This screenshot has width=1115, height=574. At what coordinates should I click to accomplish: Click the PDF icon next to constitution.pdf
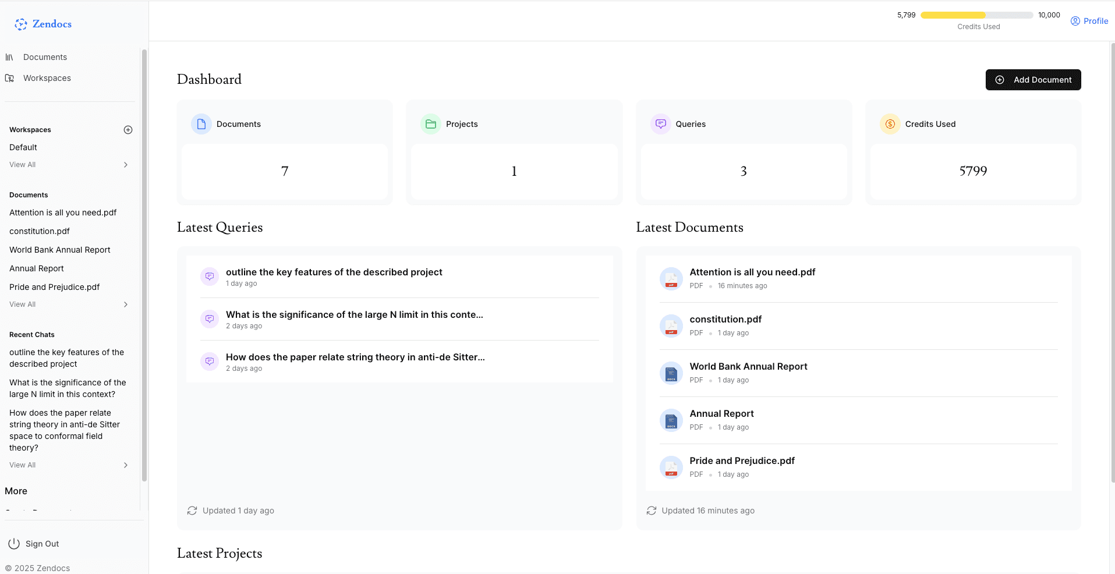pos(671,325)
